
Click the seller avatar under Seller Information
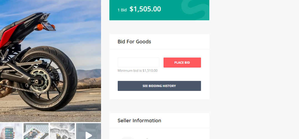127,138
